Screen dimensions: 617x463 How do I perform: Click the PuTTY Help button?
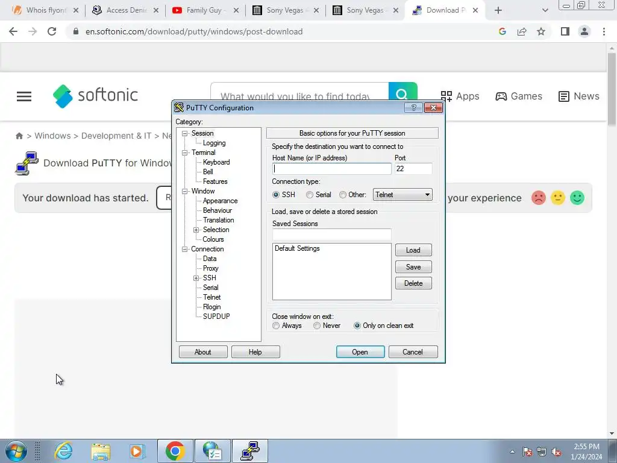coord(255,352)
